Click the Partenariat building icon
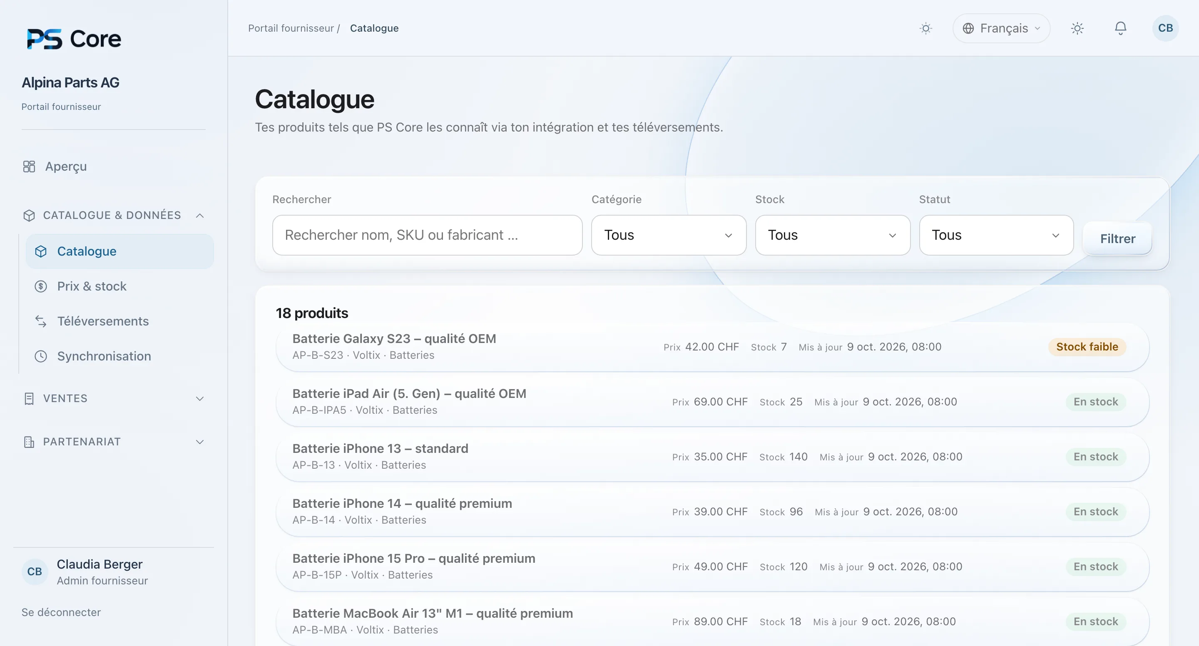This screenshot has height=646, width=1199. click(x=29, y=442)
